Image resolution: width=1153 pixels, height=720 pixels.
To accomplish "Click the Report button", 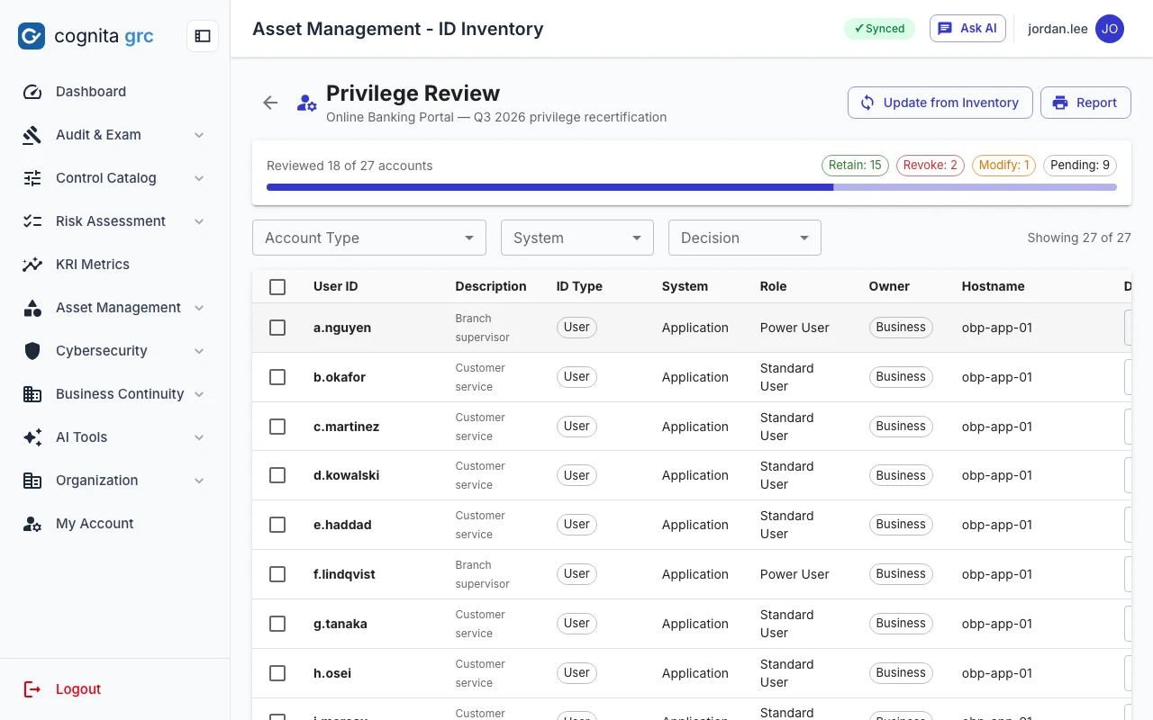I will coord(1085,103).
